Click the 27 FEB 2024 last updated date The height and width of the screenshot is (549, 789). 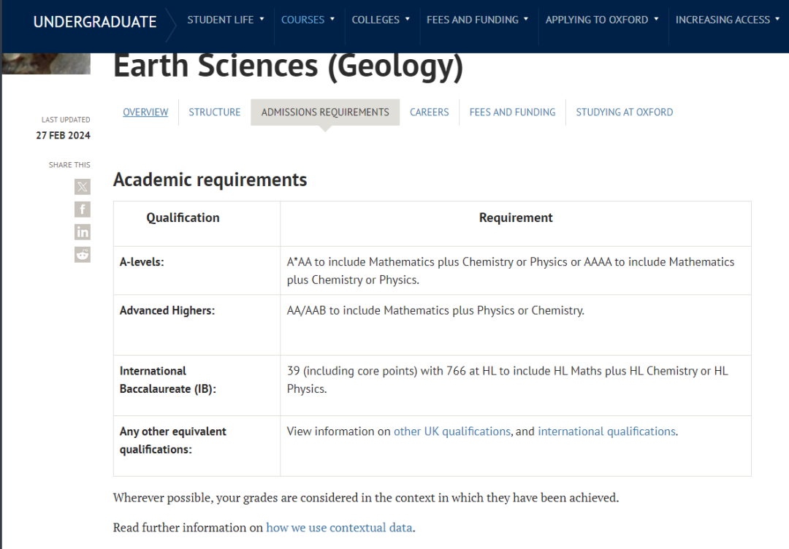(63, 135)
